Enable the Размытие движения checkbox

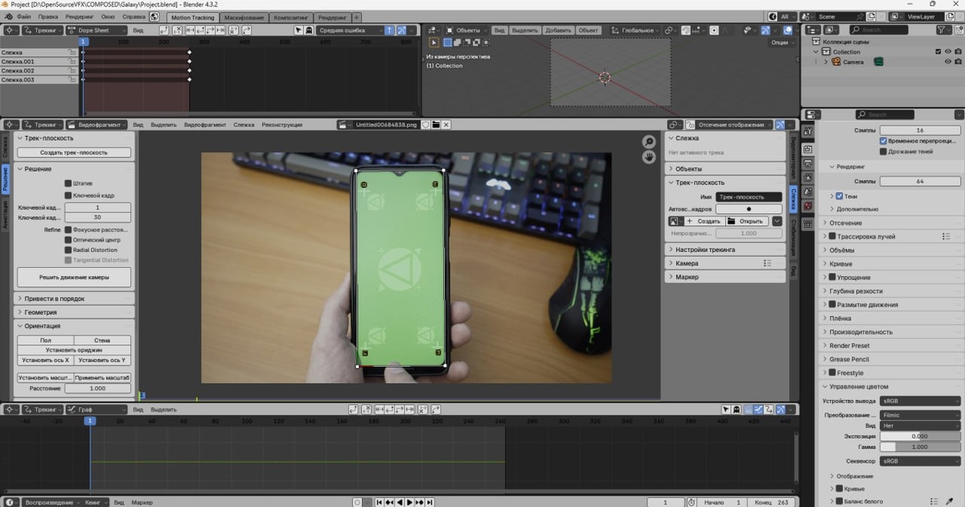point(832,305)
